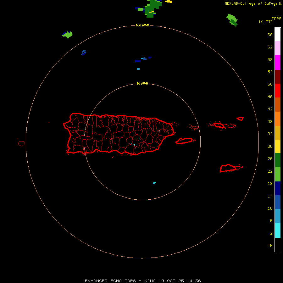Click the dark blue echo inside northwest ring

(x=84, y=53)
